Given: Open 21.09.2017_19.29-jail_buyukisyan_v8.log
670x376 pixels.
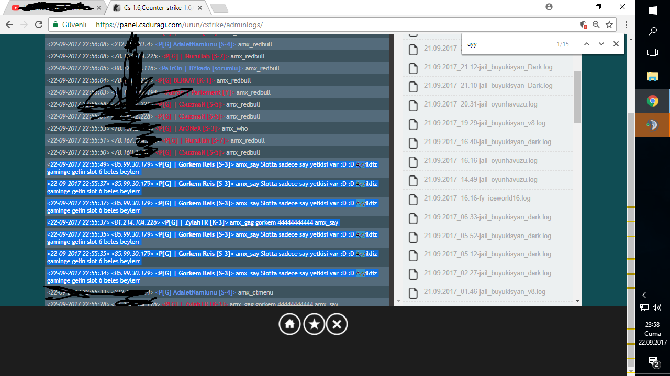Looking at the screenshot, I should 484,123.
